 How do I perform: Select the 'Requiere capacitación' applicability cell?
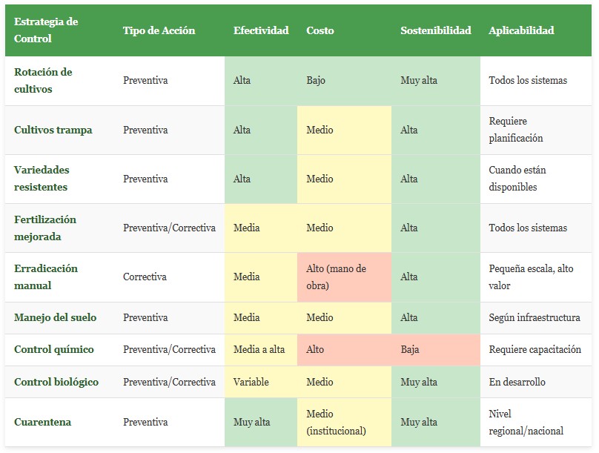click(535, 349)
